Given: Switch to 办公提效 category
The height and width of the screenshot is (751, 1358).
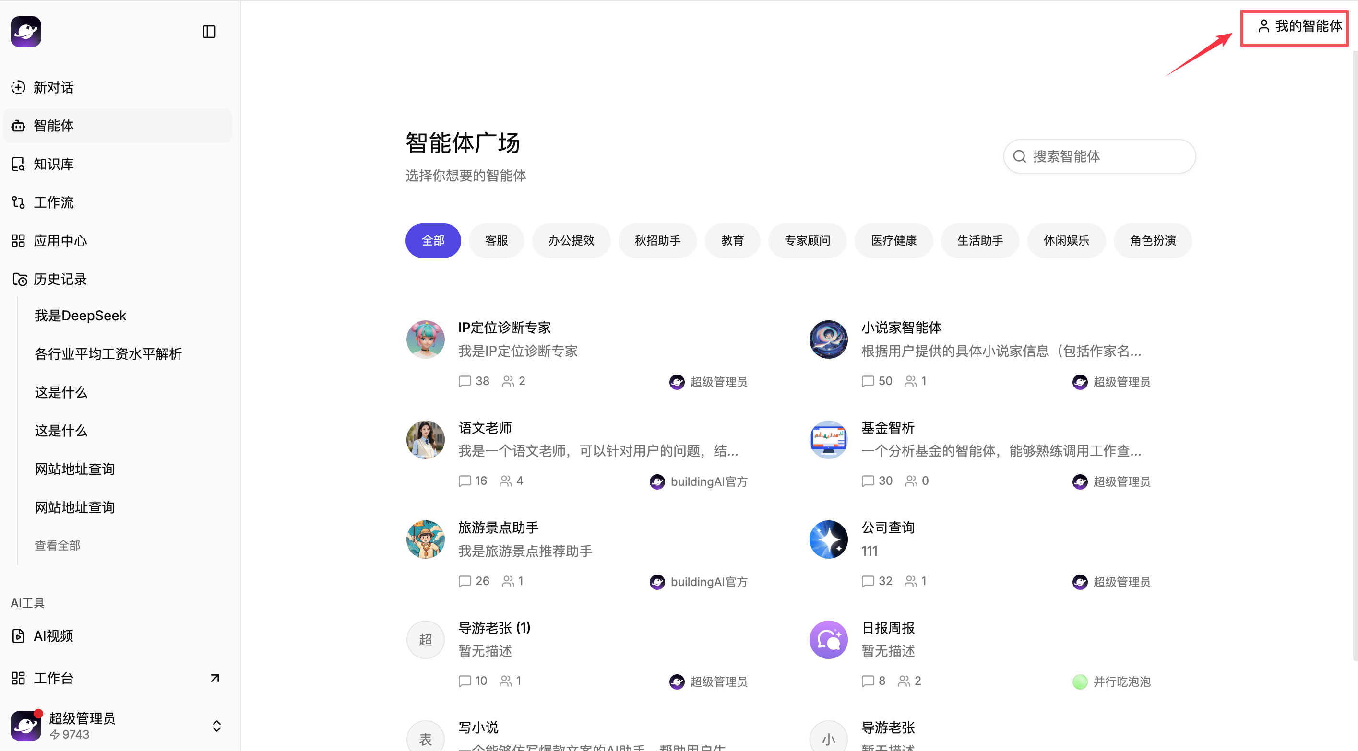Looking at the screenshot, I should pyautogui.click(x=572, y=241).
